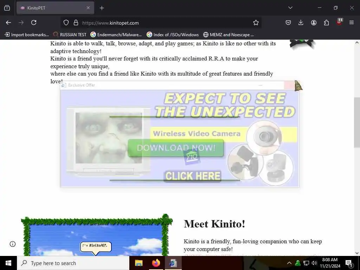Screen dimensions: 360x270
Task: Click the Wireless Video Camera banner
Action: (x=197, y=133)
